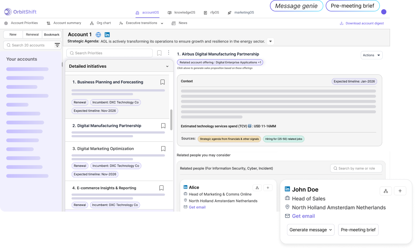Click the Search by name or role field
The width and height of the screenshot is (416, 248).
tap(356, 168)
